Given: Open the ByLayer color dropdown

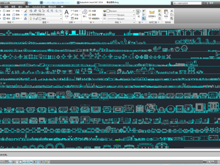Looking at the screenshot, I should (x=121, y=11).
